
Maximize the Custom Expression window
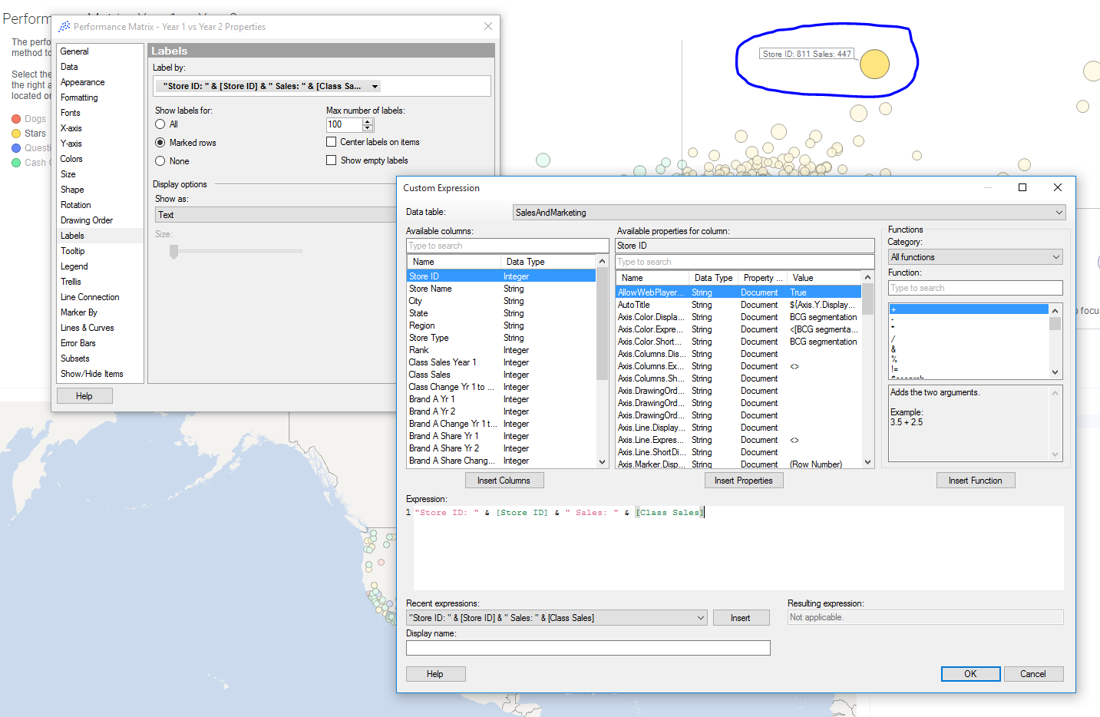click(x=1022, y=187)
